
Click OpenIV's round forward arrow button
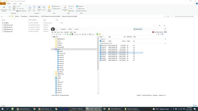coord(56,29)
